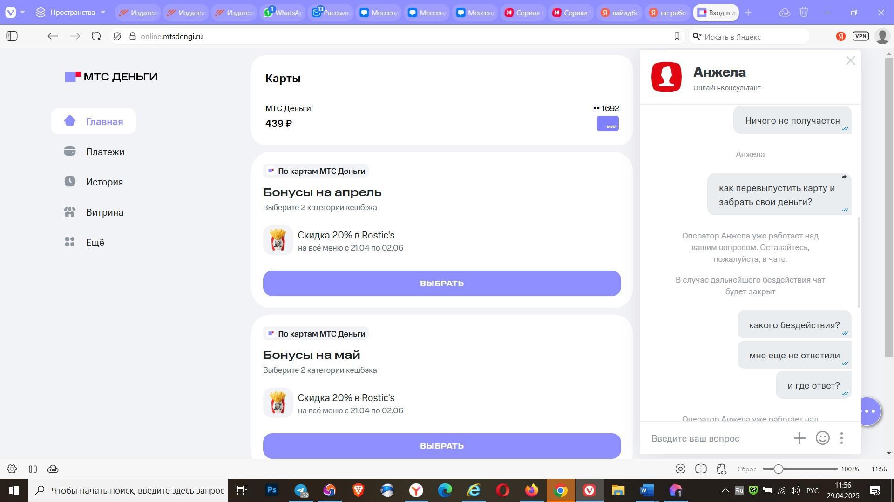Image resolution: width=894 pixels, height=502 pixels.
Task: Click the emoji smiley icon in chat
Action: [x=822, y=438]
